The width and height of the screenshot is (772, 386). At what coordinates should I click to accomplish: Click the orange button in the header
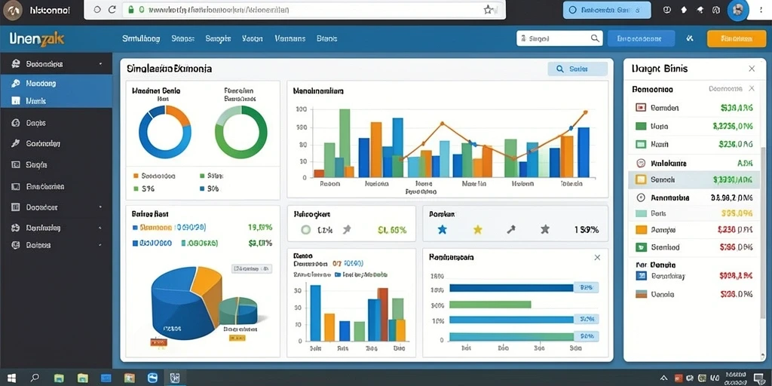730,38
